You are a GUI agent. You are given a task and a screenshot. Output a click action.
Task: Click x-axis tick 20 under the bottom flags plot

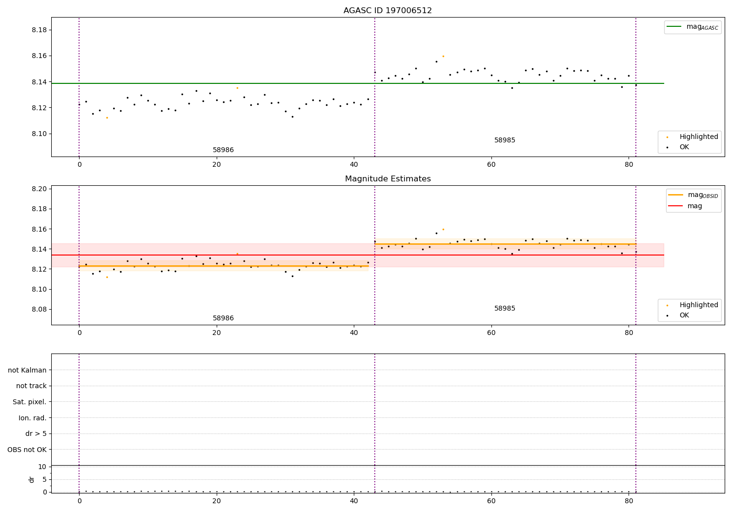(217, 500)
